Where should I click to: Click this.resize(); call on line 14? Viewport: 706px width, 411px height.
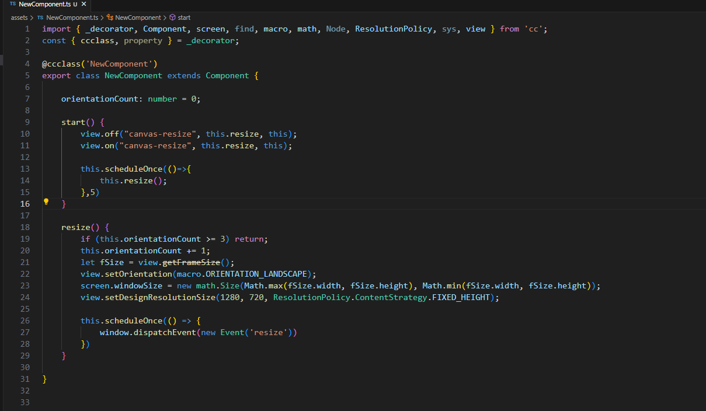[134, 180]
